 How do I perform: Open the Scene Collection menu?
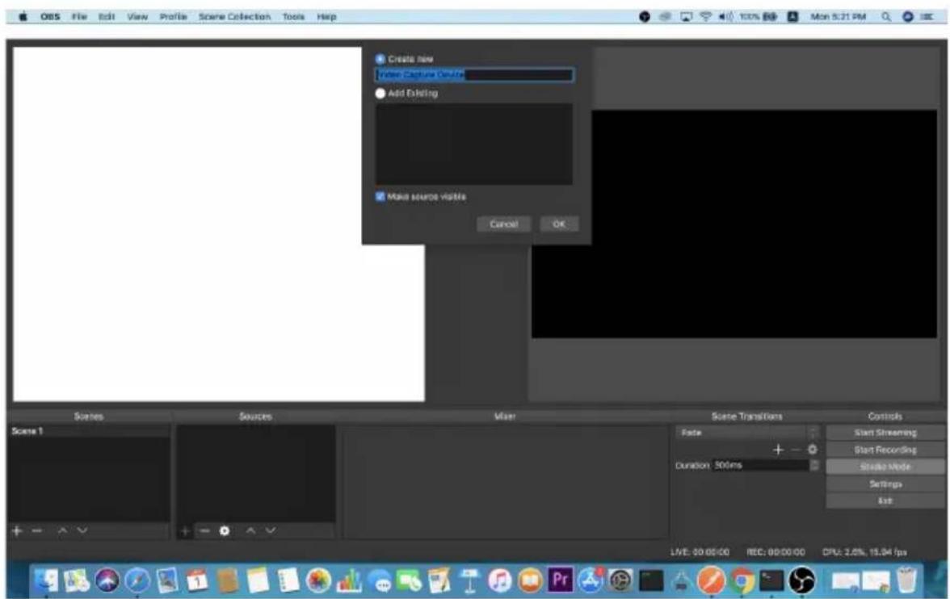(234, 17)
